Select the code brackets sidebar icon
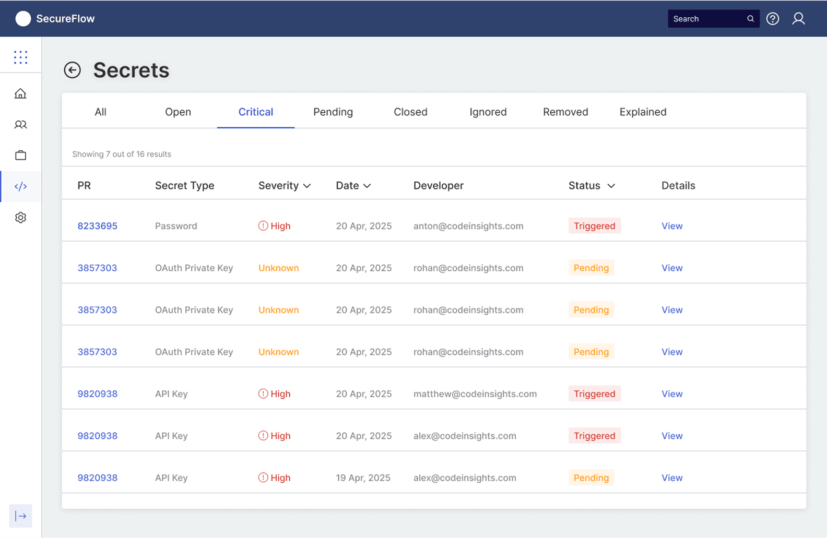This screenshot has height=538, width=827. pos(20,186)
